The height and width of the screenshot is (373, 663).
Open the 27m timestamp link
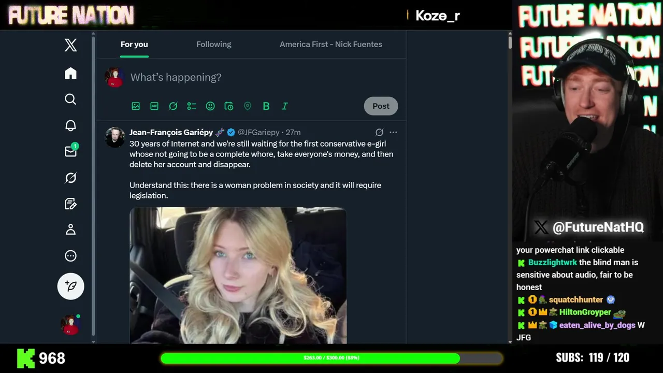tap(293, 133)
